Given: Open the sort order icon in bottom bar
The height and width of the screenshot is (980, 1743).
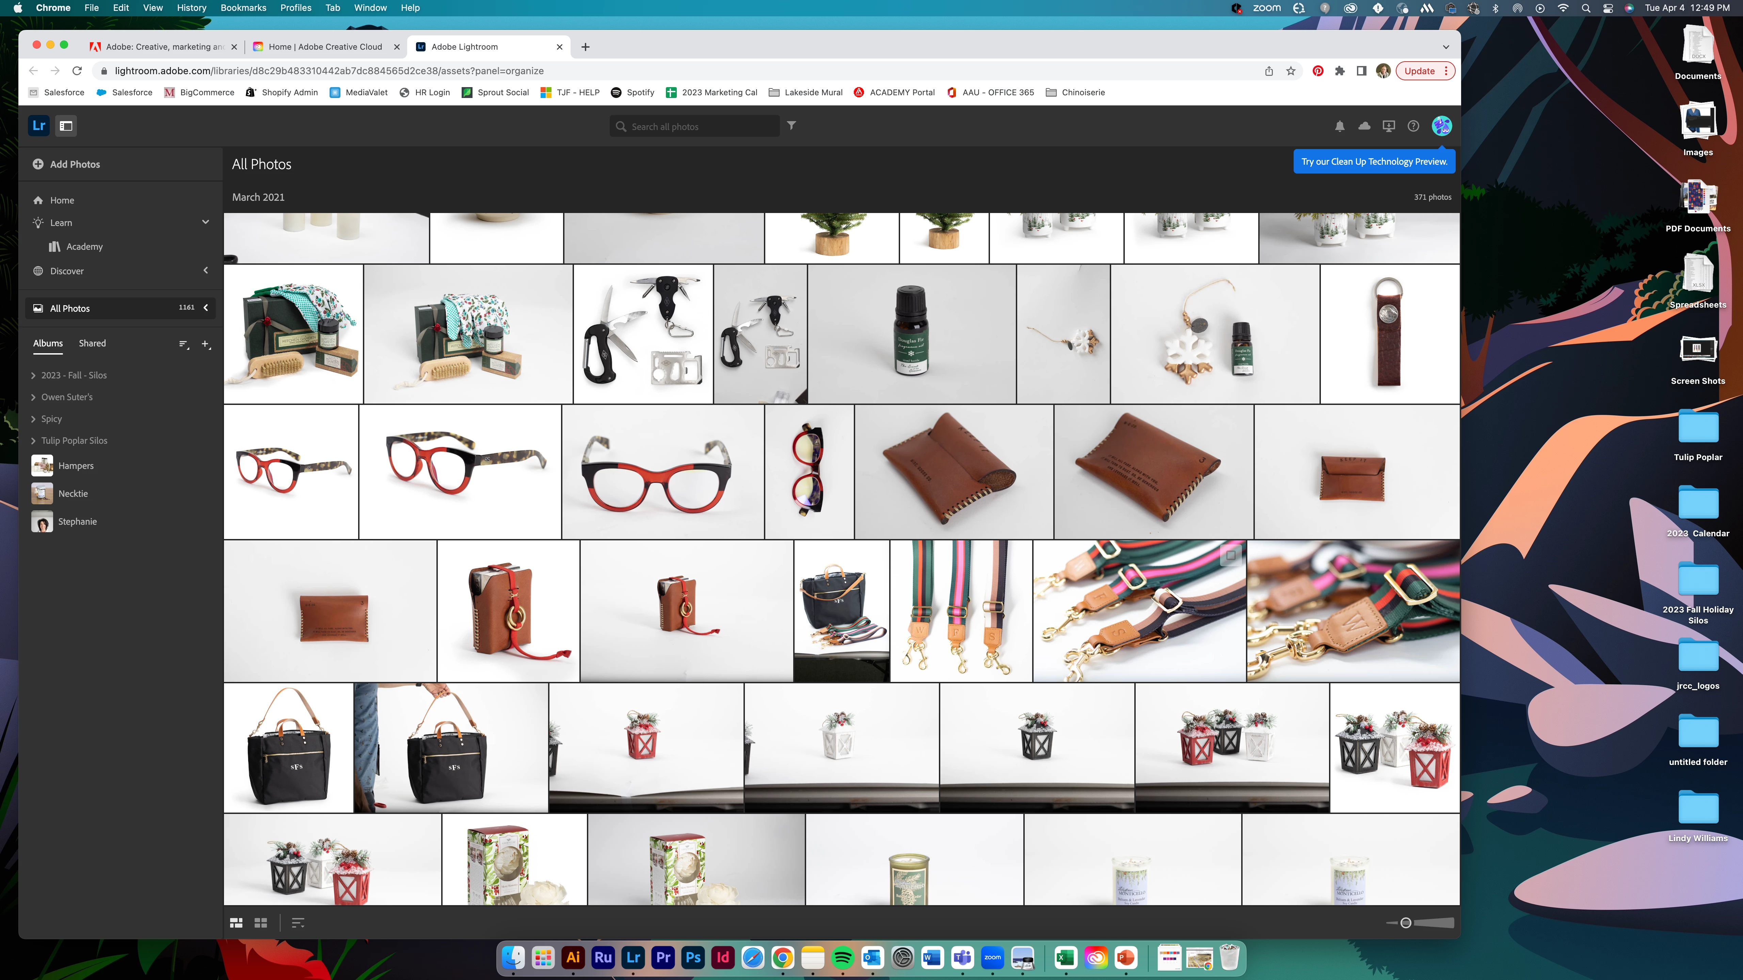Looking at the screenshot, I should coord(298,922).
